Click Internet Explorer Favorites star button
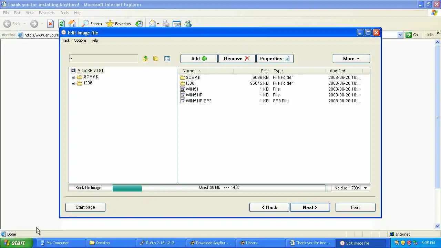This screenshot has width=441, height=248. tap(119, 24)
